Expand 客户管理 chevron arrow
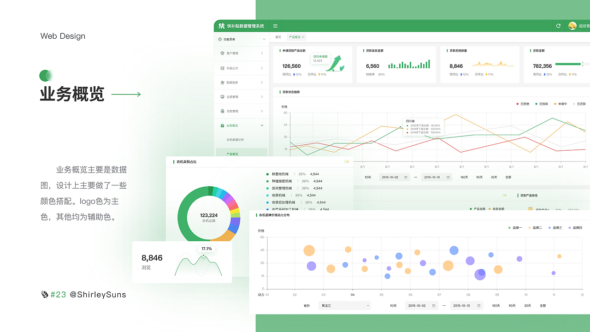This screenshot has height=332, width=590. pos(262,53)
